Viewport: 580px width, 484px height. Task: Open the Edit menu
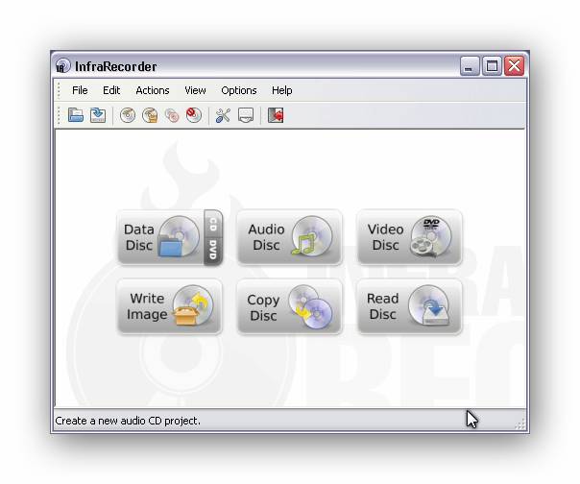tap(111, 90)
